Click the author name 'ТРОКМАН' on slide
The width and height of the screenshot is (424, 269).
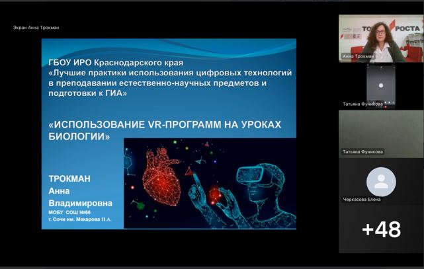tap(70, 179)
